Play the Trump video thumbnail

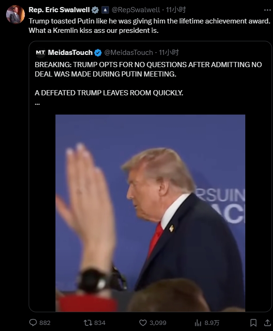(x=150, y=213)
